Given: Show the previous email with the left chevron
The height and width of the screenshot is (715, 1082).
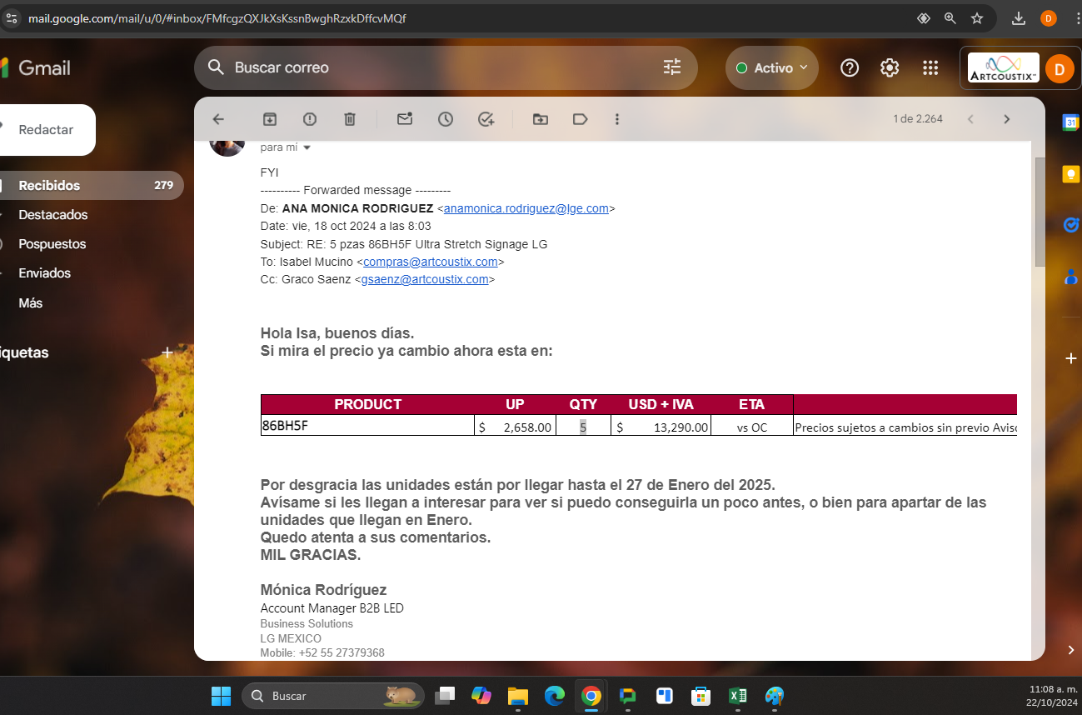Looking at the screenshot, I should point(970,119).
